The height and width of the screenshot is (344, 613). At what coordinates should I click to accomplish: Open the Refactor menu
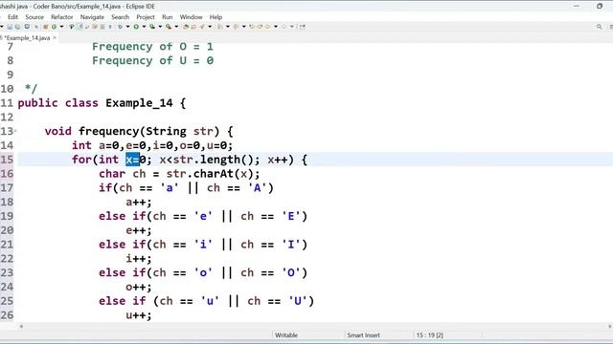[61, 17]
